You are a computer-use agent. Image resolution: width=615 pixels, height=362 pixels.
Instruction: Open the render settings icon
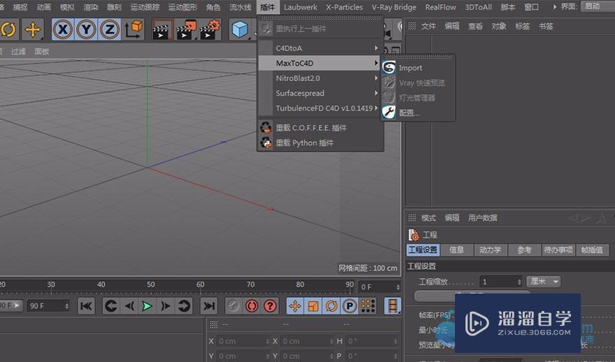click(210, 30)
